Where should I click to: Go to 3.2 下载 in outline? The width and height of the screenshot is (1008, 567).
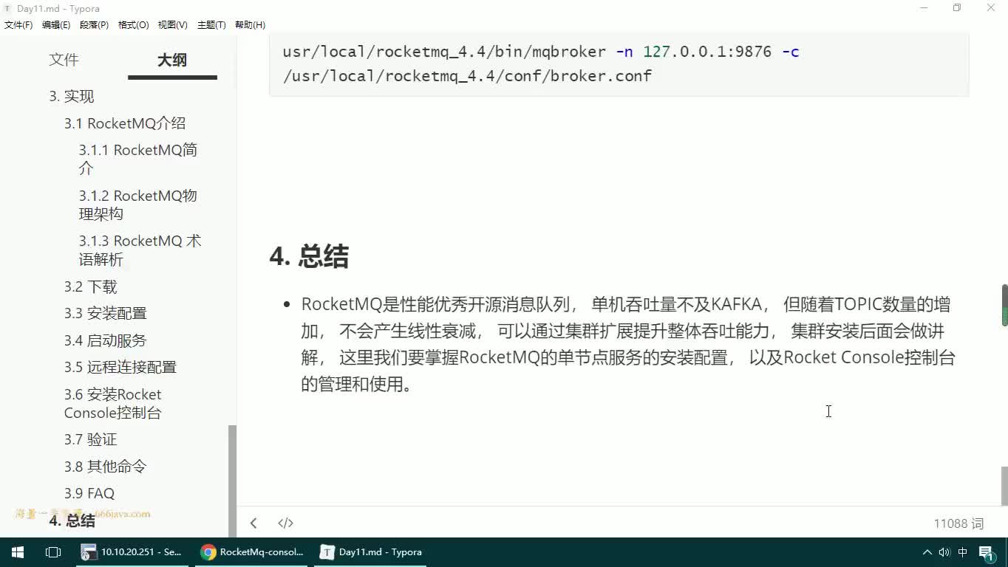point(90,287)
